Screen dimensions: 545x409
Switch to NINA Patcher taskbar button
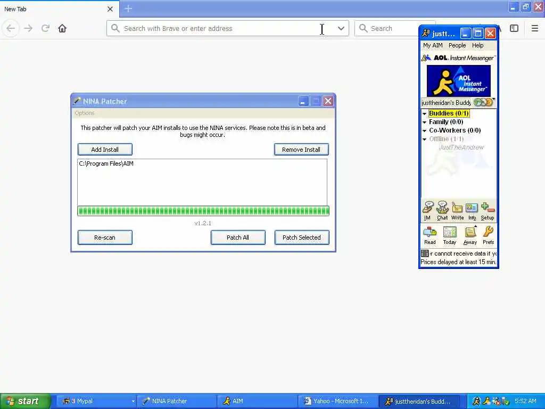177,402
